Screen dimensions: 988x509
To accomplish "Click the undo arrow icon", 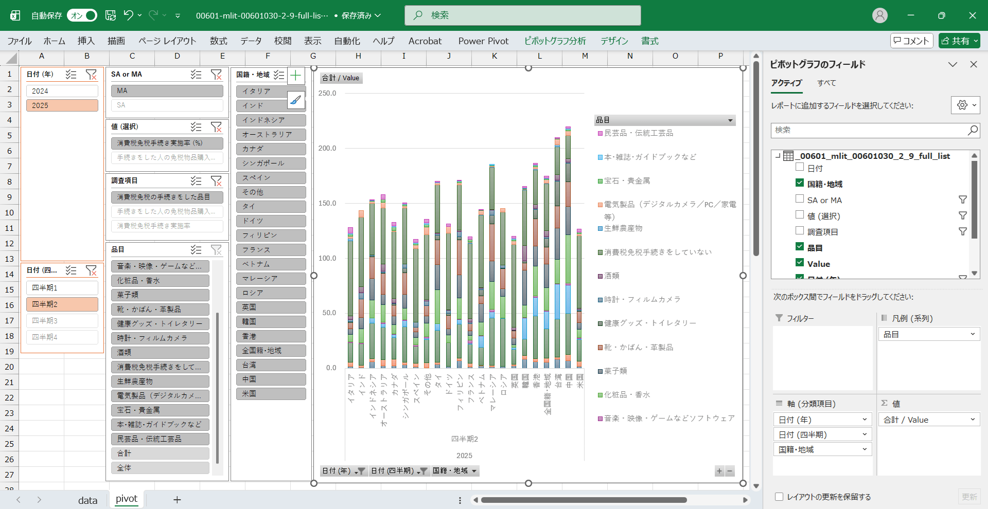I will point(128,15).
